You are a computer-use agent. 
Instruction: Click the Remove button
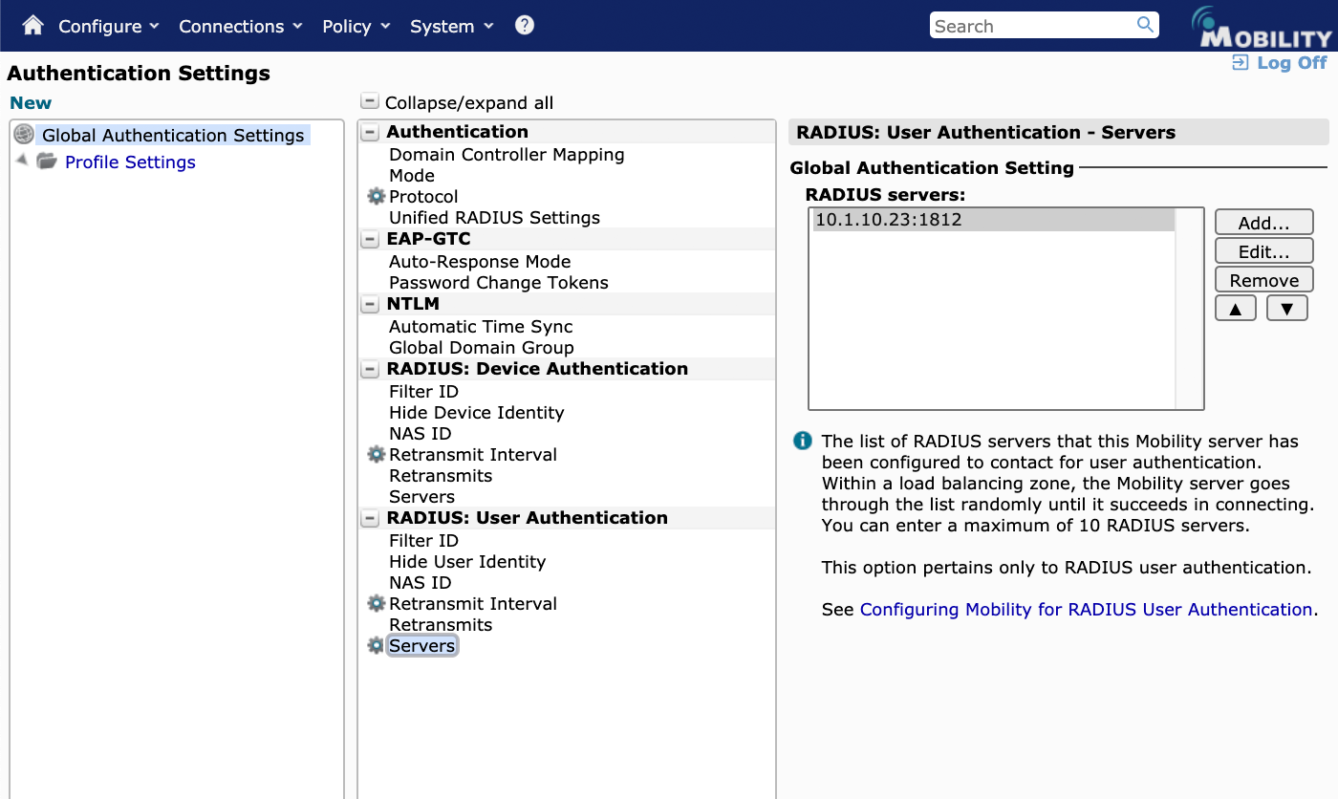(x=1263, y=279)
